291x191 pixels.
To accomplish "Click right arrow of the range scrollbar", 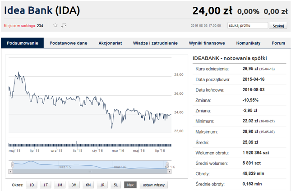I will [169, 172].
